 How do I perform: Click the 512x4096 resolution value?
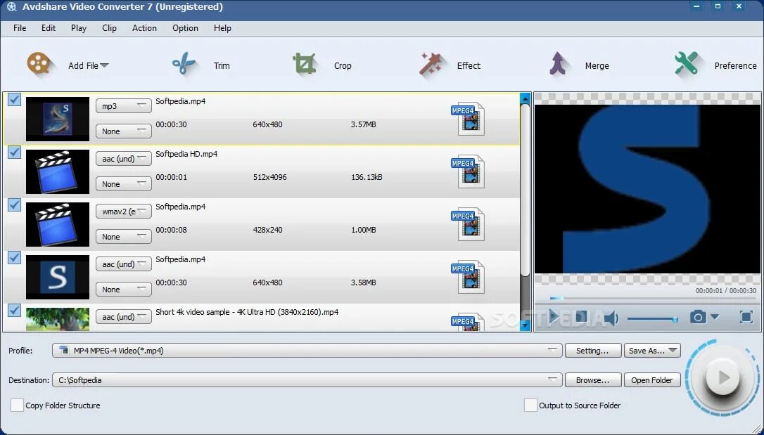[269, 177]
